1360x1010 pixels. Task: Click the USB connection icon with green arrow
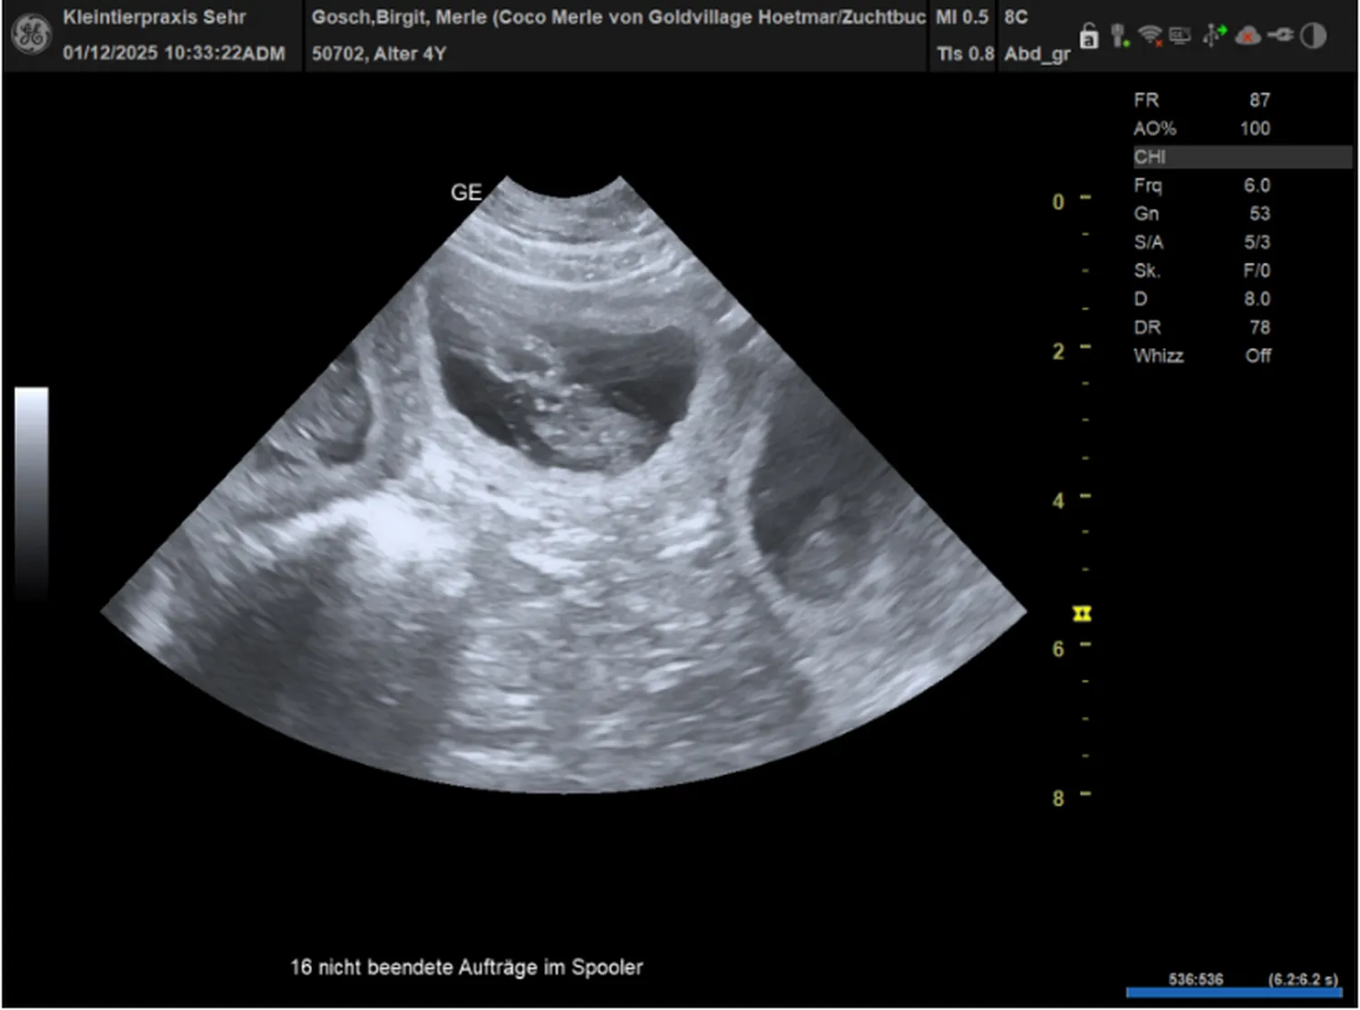coord(1213,36)
